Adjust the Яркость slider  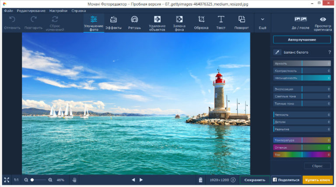pos(302,64)
